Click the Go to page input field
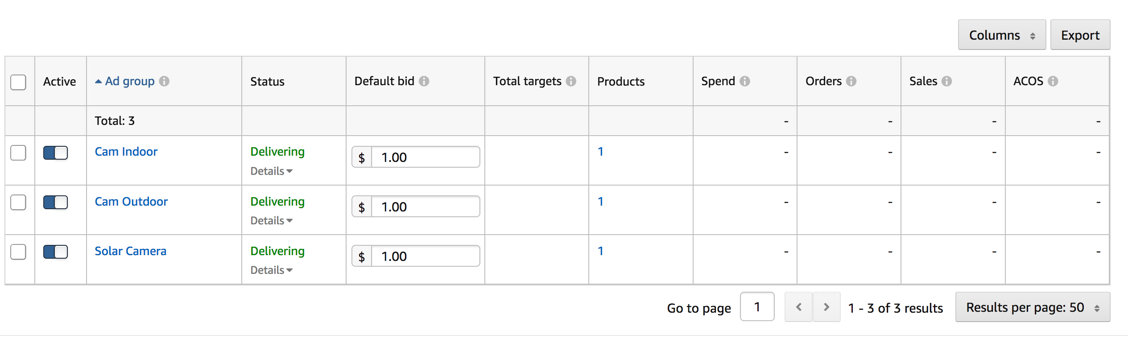Viewport: 1128px width, 339px height. pyautogui.click(x=757, y=307)
